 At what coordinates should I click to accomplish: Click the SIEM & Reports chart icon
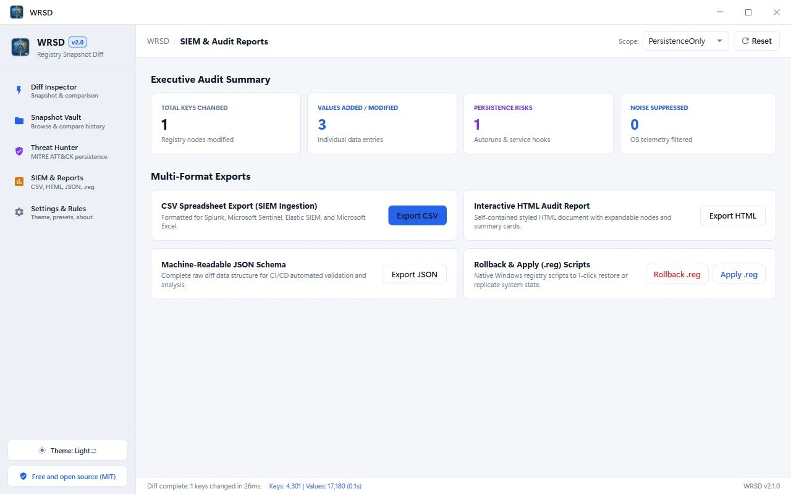point(19,182)
